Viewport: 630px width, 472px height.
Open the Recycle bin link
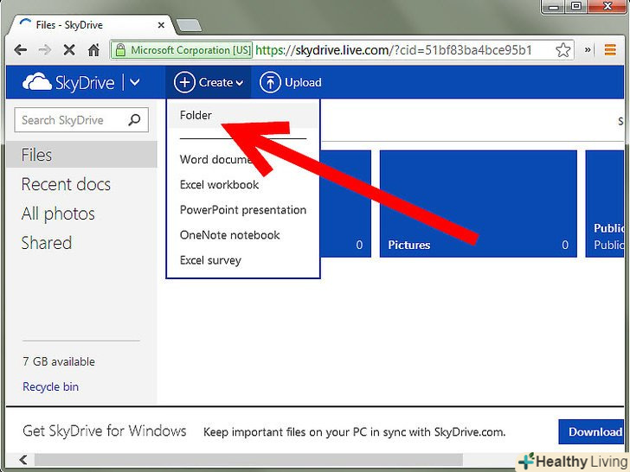(x=50, y=386)
